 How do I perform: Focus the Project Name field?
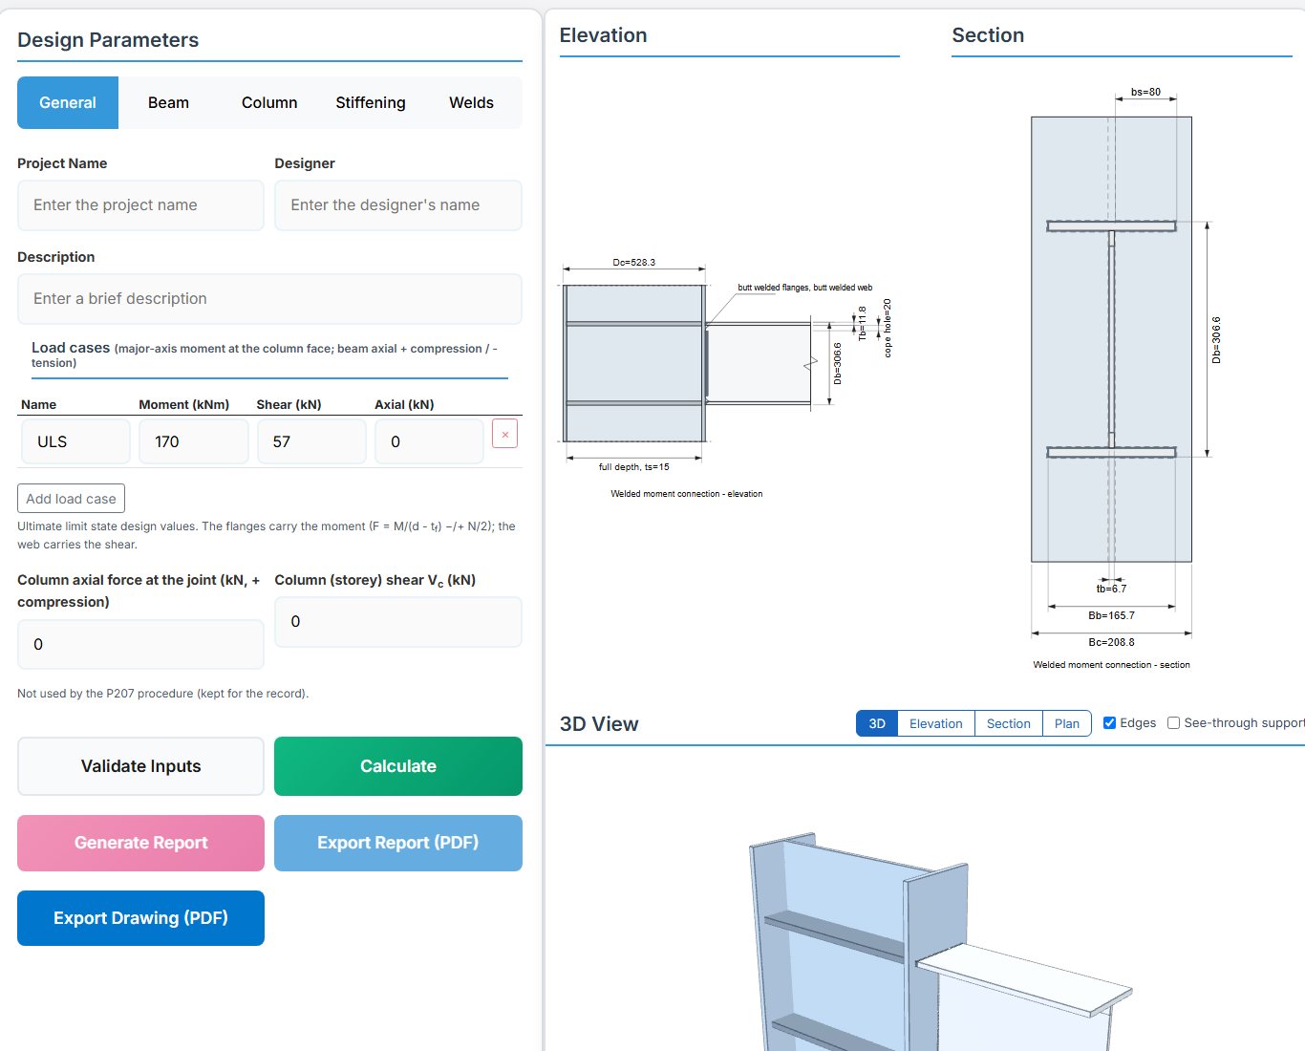(140, 205)
